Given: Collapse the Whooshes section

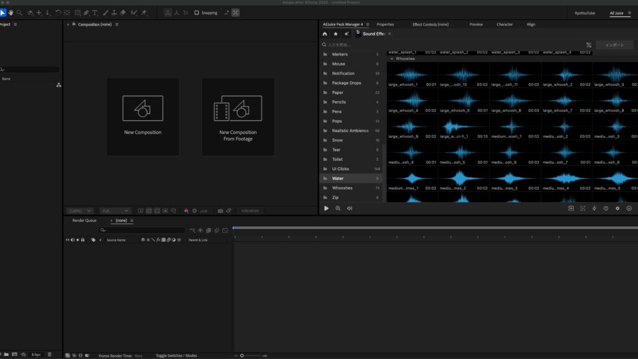Looking at the screenshot, I should tap(392, 59).
